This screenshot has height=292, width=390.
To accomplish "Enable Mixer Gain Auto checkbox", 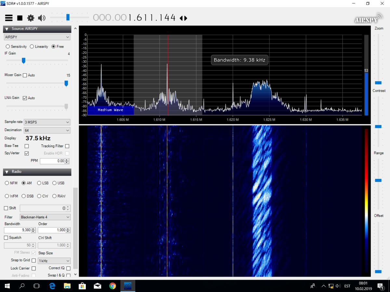I will pyautogui.click(x=25, y=75).
